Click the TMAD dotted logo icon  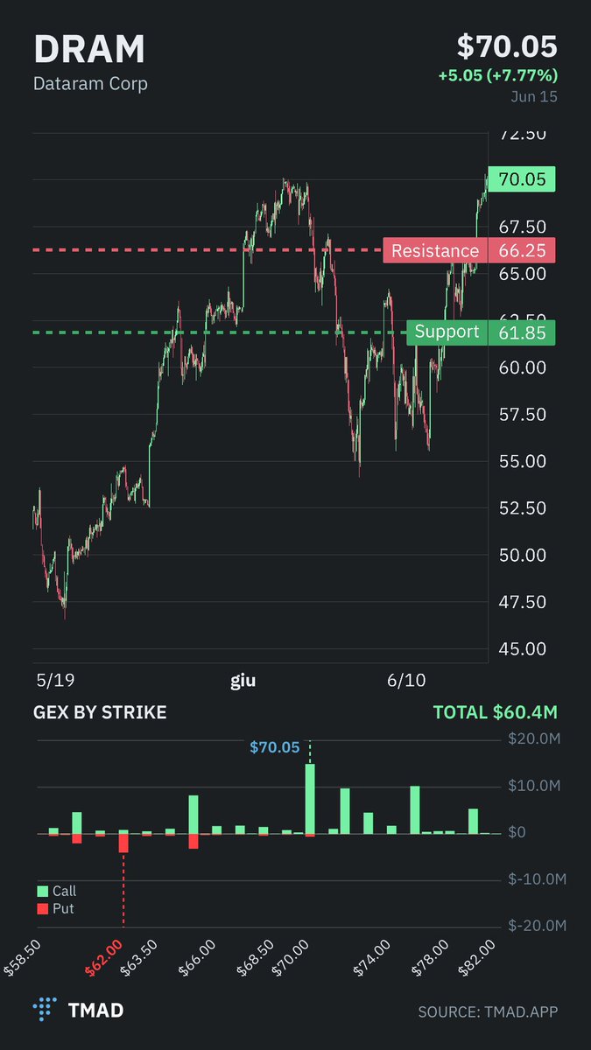coord(45,1010)
